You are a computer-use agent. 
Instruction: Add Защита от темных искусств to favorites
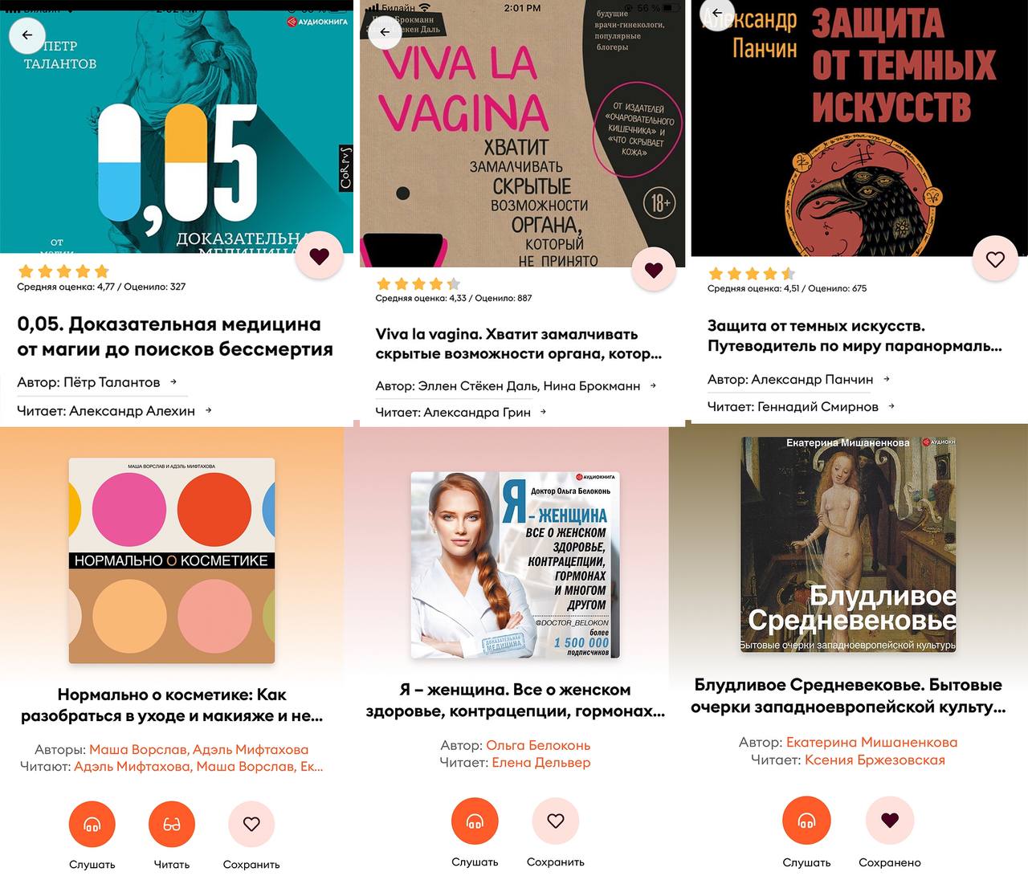pos(995,259)
